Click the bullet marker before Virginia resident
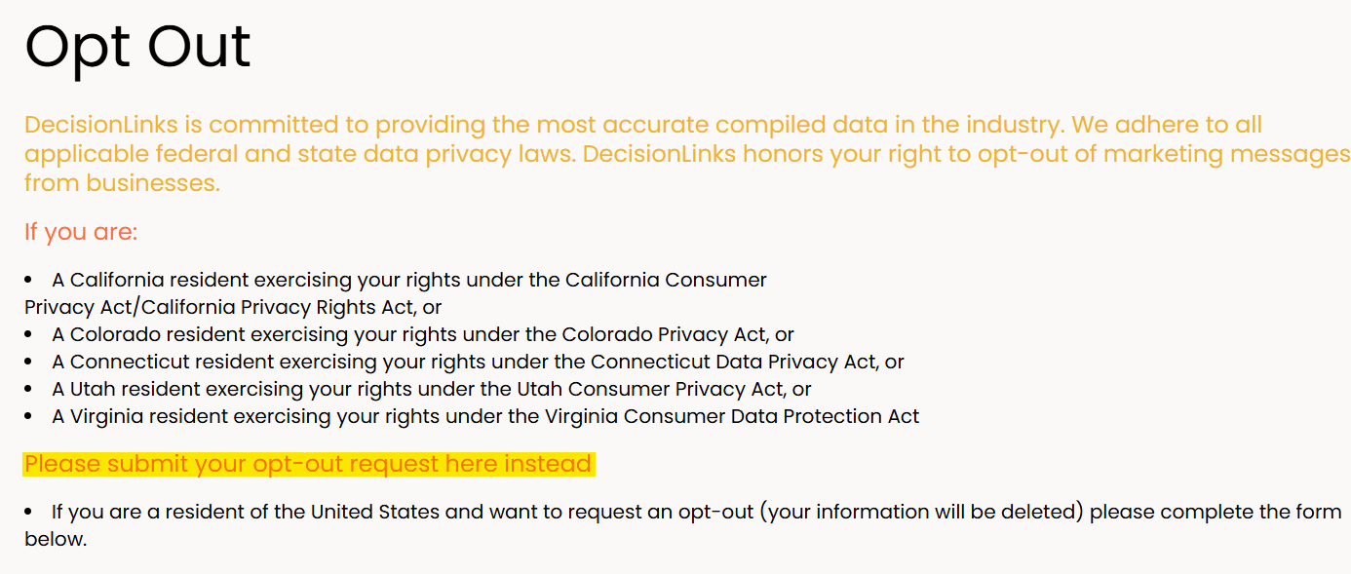This screenshot has height=574, width=1351. pyautogui.click(x=29, y=417)
